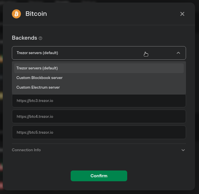
Task: Expand Connection Info using its down chevron
Action: 183,150
